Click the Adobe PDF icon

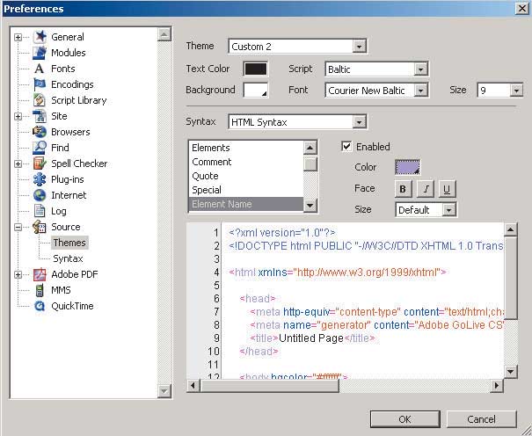point(40,274)
